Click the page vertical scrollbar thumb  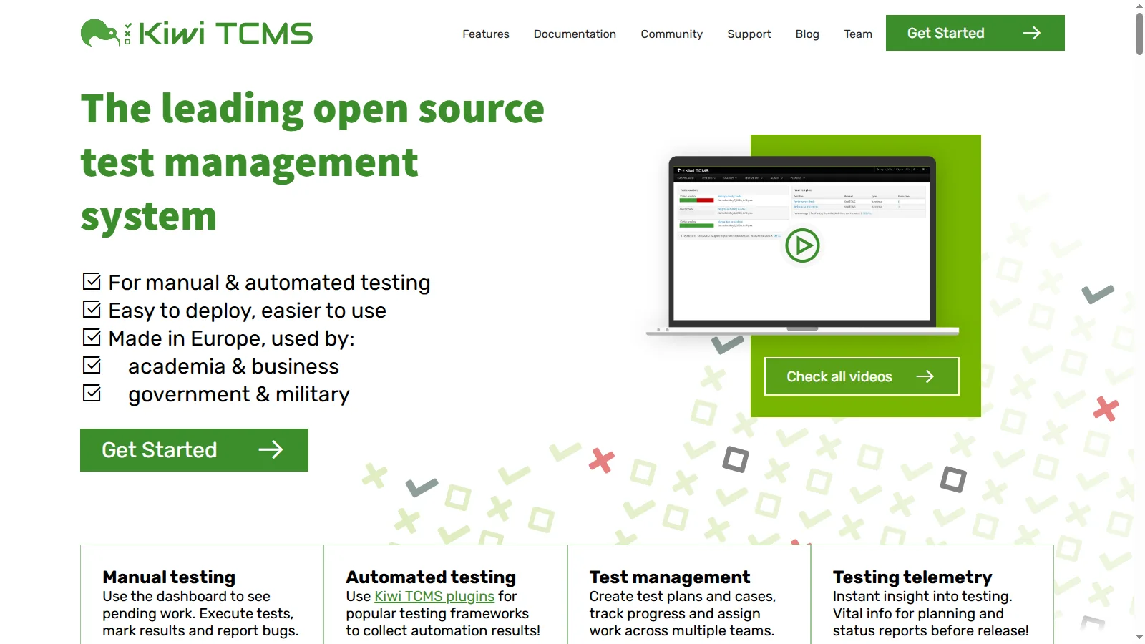click(1139, 33)
